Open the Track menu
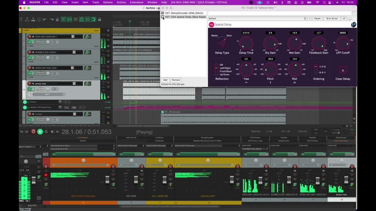Screen dimensions: 376x211 95,2
